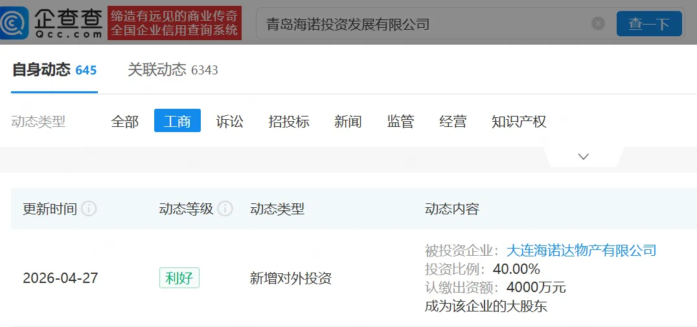Open 大连海诺达物产有限公司 company link
Image resolution: width=697 pixels, height=327 pixels.
[582, 251]
